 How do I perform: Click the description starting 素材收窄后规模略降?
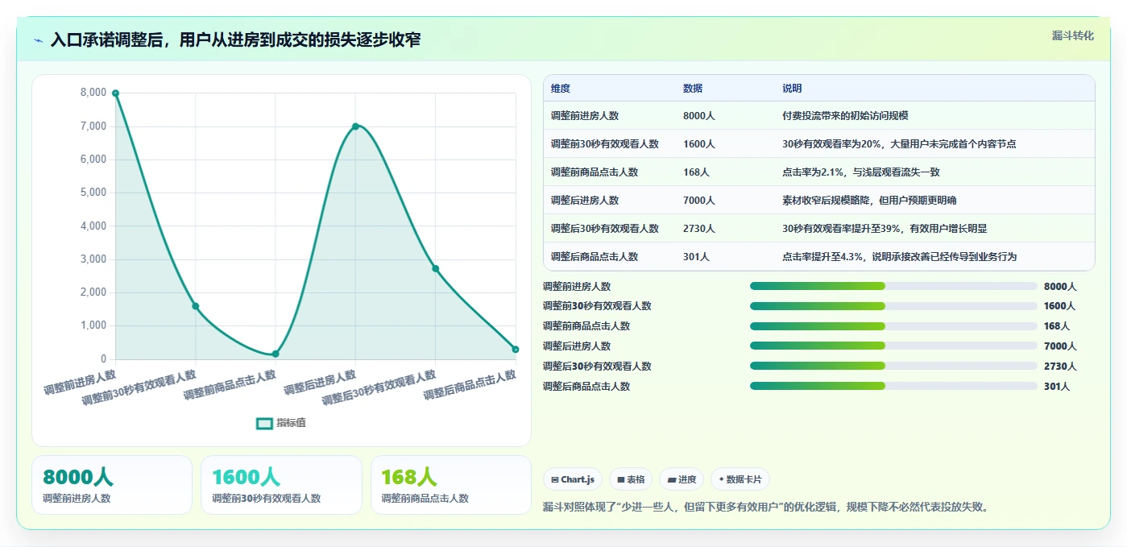coord(869,201)
